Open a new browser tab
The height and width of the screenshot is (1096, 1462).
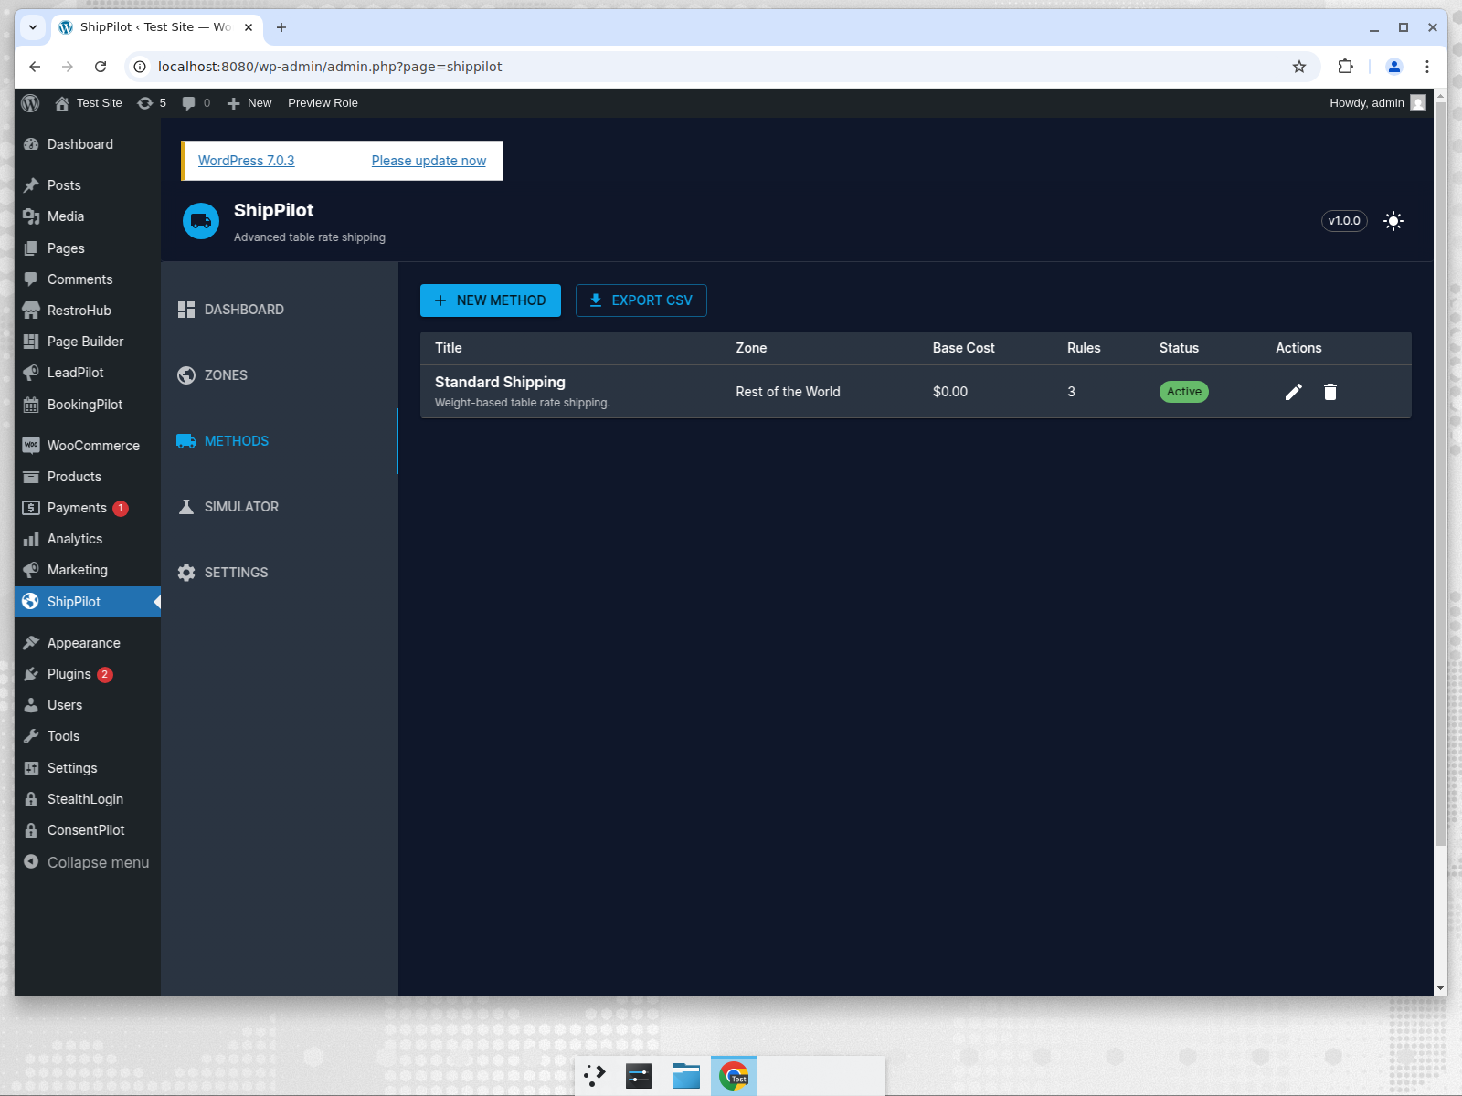point(281,27)
